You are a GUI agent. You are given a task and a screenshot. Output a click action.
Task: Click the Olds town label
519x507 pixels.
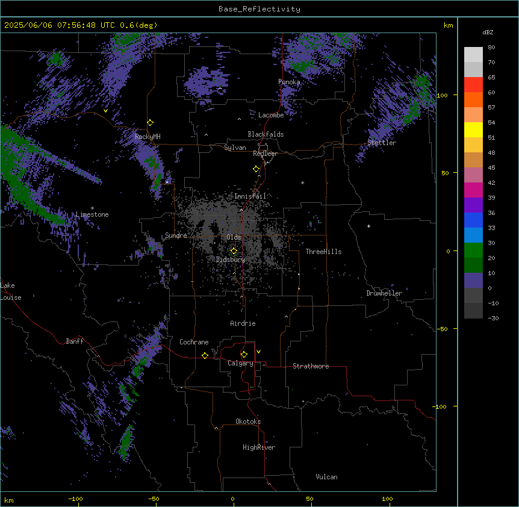point(234,237)
